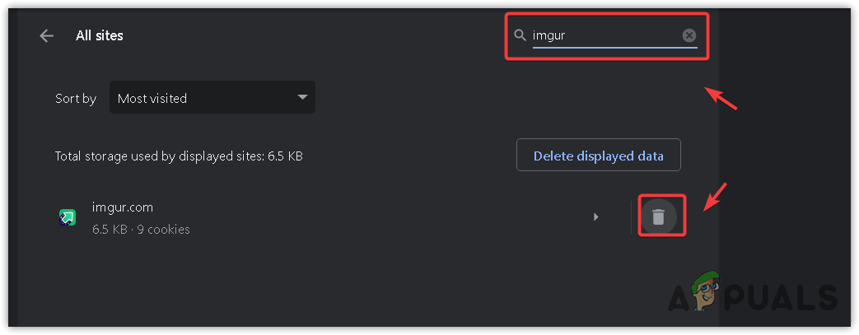Click the 6.5 KB · 9 cookies details
This screenshot has height=335, width=859.
tap(142, 230)
